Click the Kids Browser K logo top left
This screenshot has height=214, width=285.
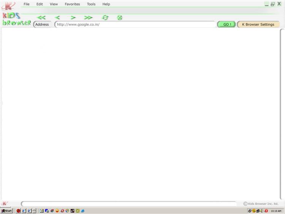(8, 6)
